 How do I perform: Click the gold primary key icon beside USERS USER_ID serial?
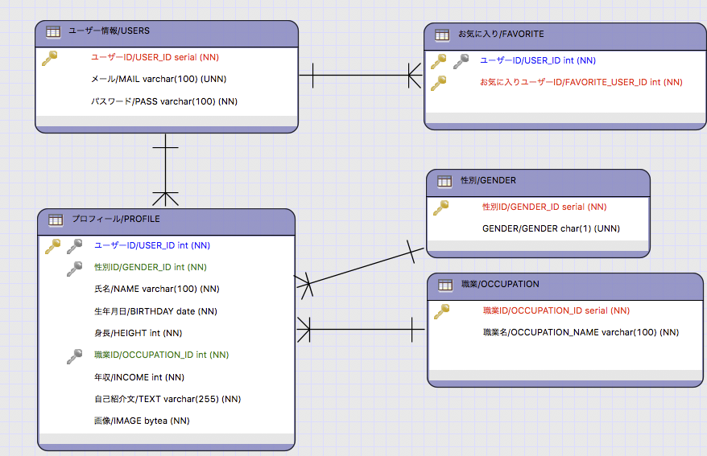pyautogui.click(x=50, y=58)
